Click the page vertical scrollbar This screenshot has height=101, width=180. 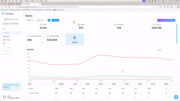[177, 33]
